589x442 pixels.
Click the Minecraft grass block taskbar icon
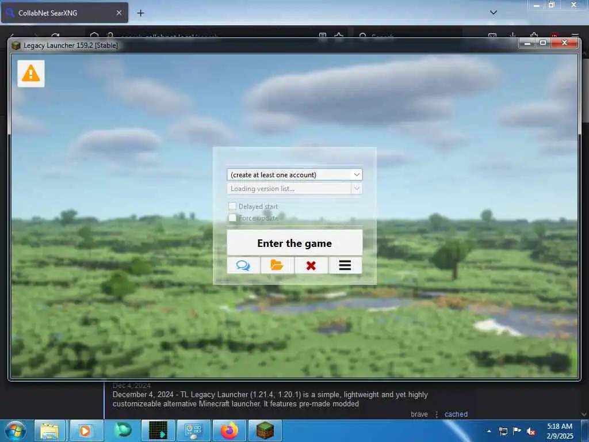265,430
